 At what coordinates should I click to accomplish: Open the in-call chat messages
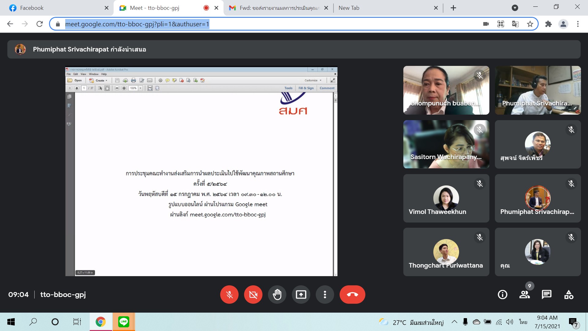click(x=547, y=295)
